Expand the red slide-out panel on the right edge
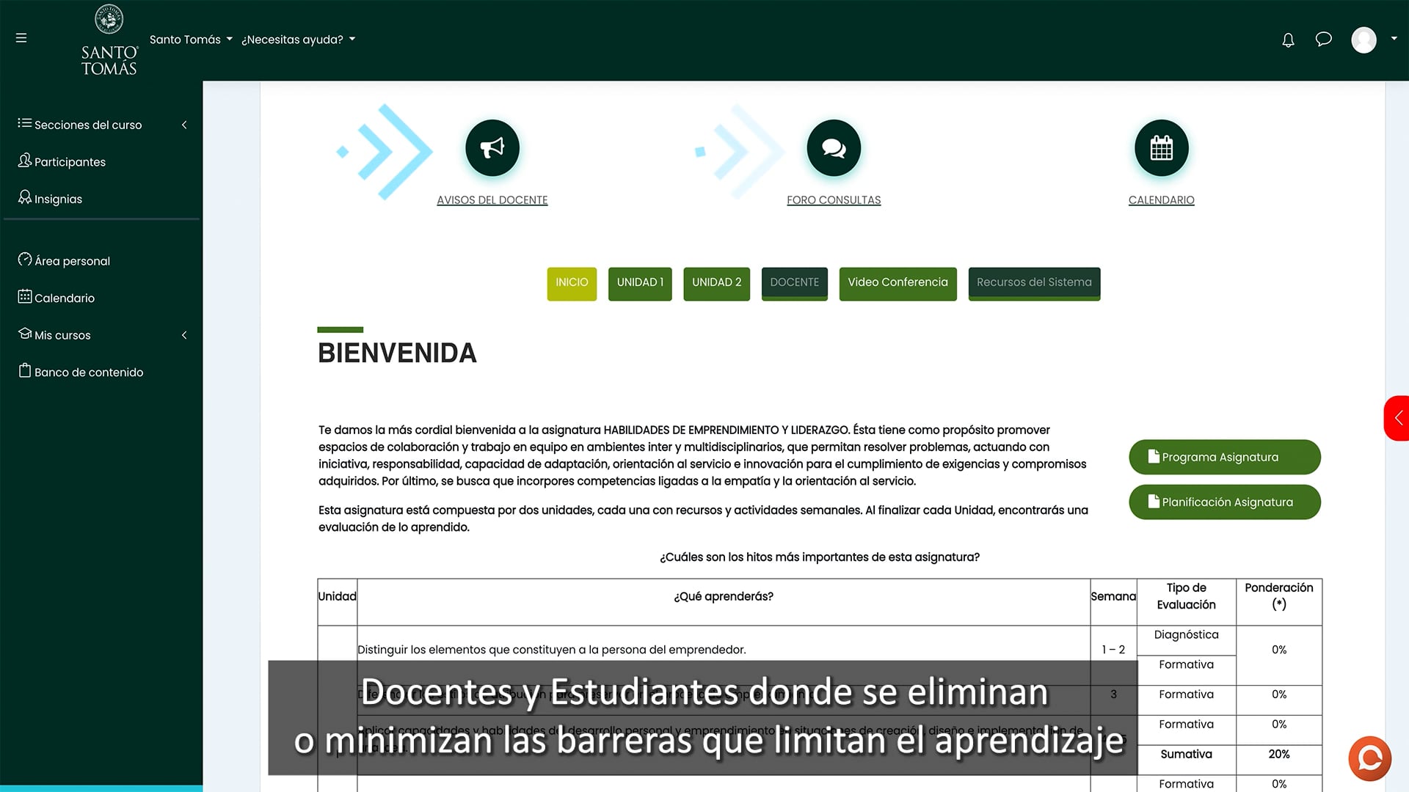Screen dimensions: 1409x792 tap(1399, 419)
